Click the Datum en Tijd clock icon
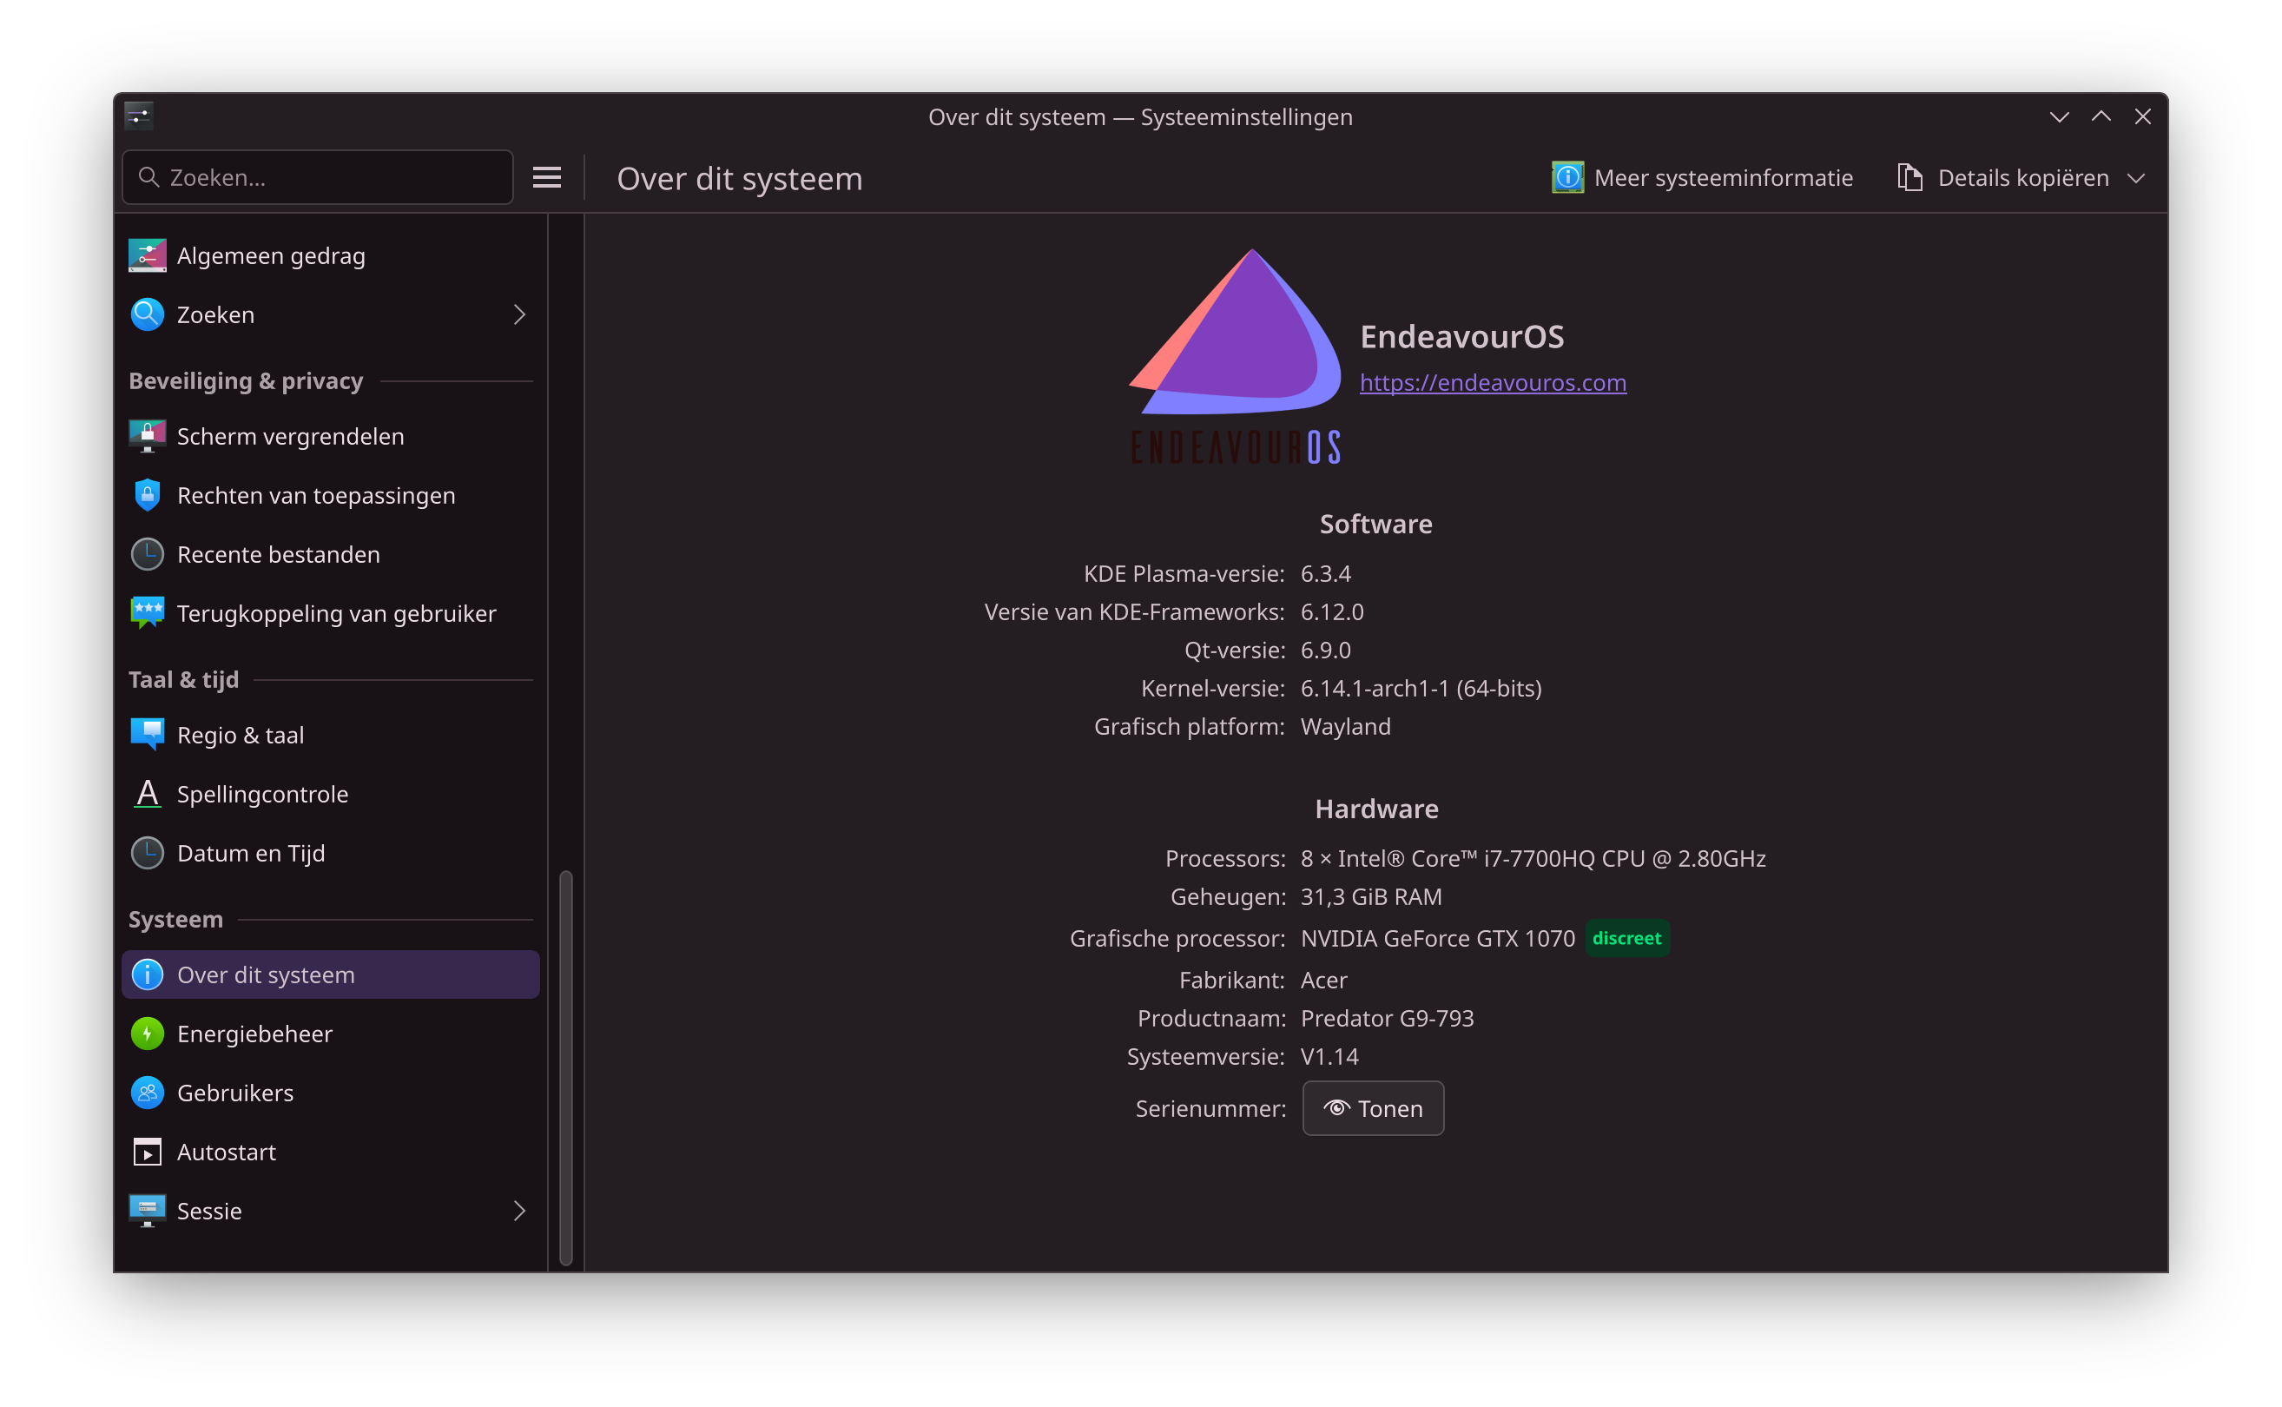This screenshot has width=2282, height=1407. click(147, 853)
